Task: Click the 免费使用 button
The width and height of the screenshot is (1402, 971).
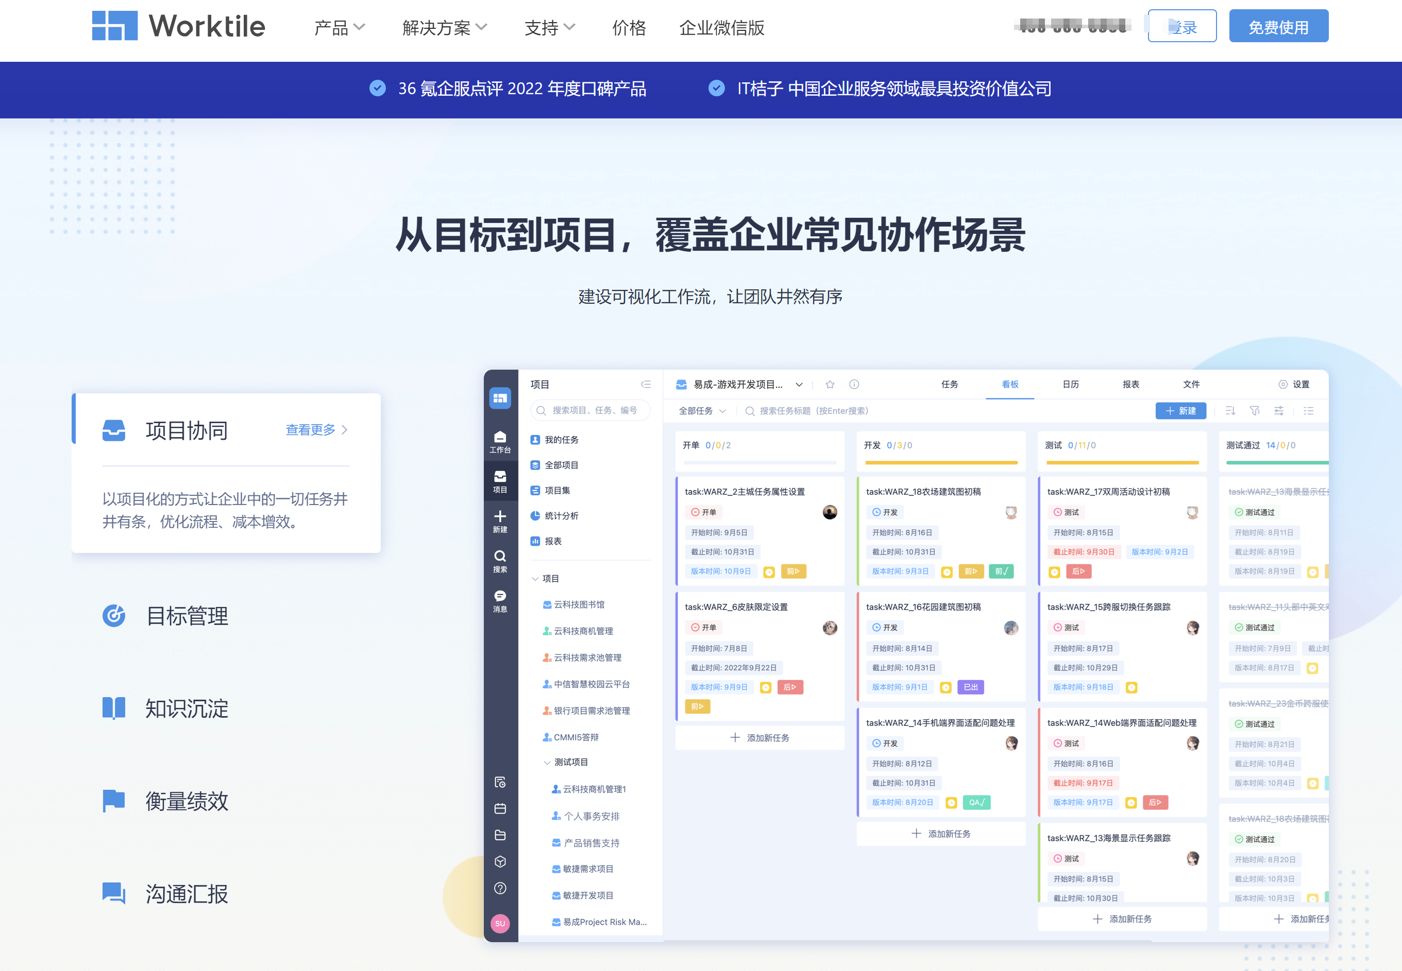Action: click(x=1278, y=26)
